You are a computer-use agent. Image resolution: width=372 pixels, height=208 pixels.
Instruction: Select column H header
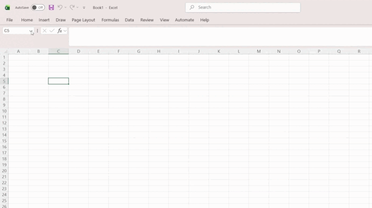pos(159,51)
